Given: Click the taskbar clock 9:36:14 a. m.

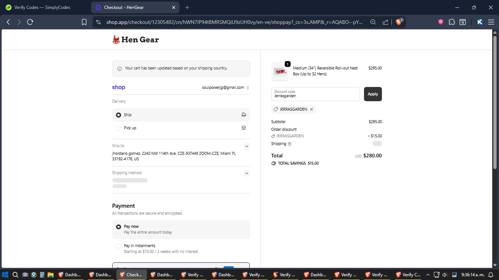Looking at the screenshot, I should coord(473,275).
